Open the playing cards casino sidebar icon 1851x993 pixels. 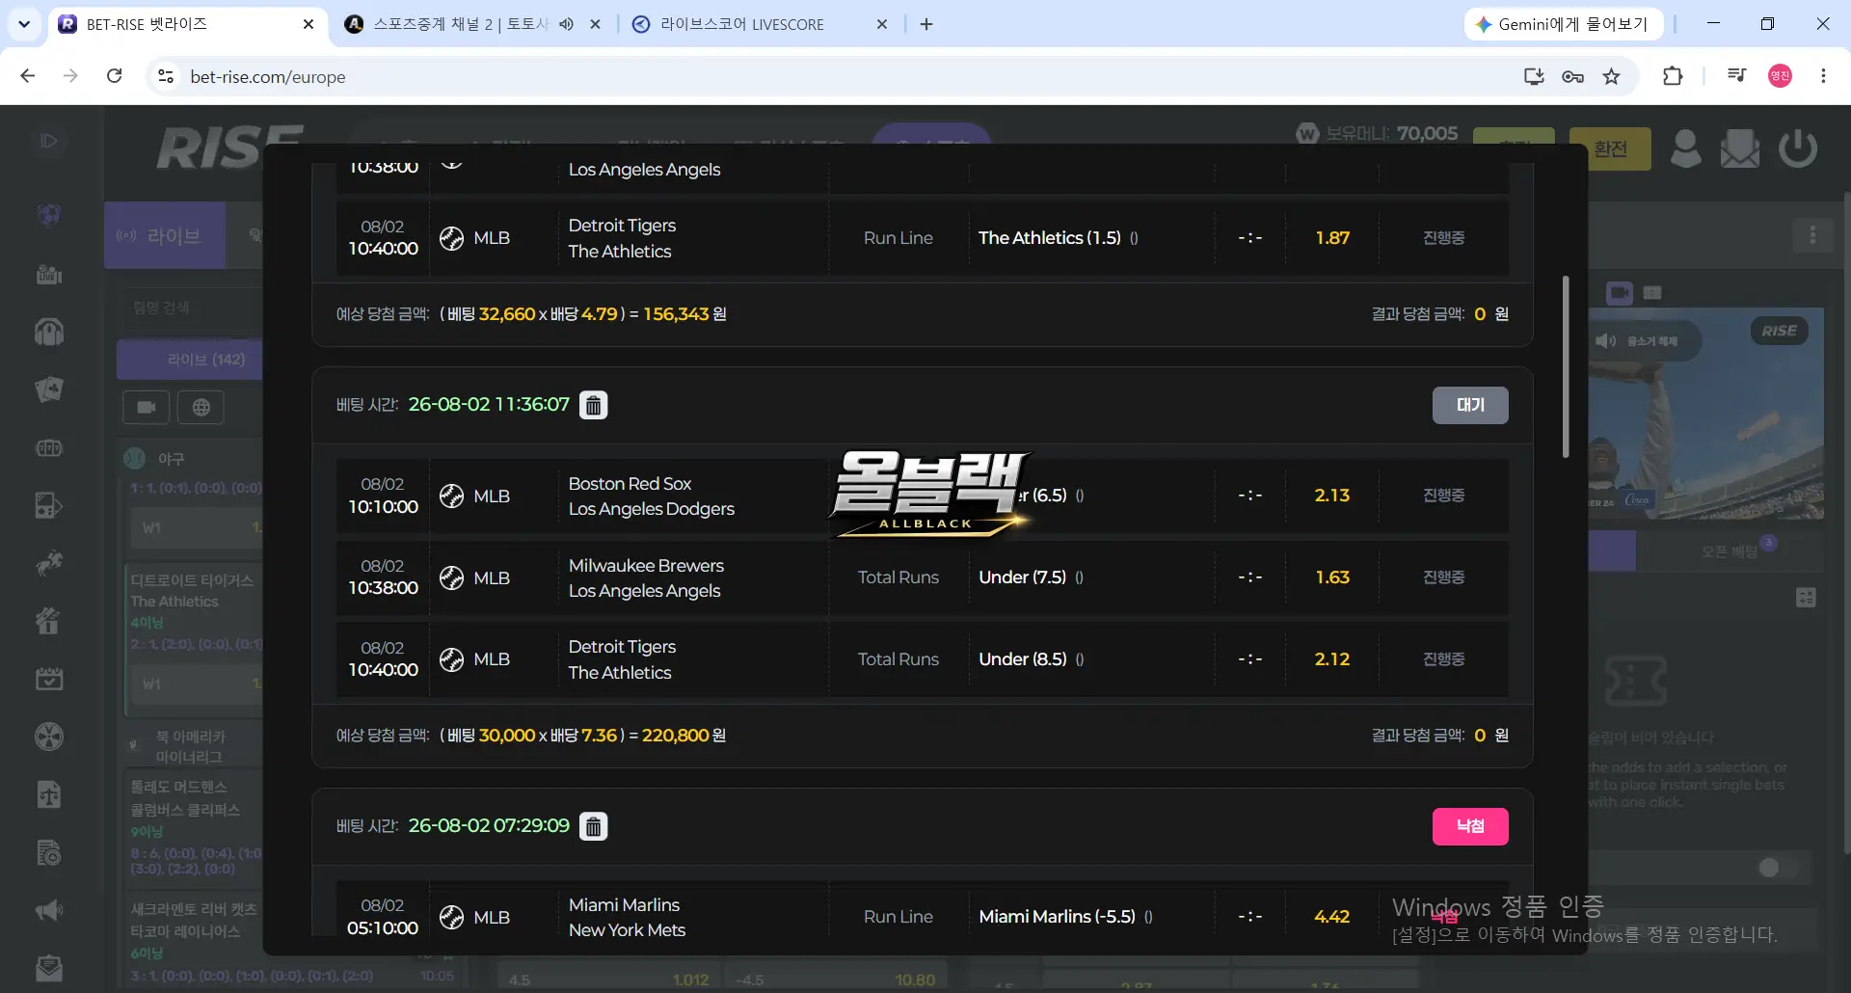[49, 389]
